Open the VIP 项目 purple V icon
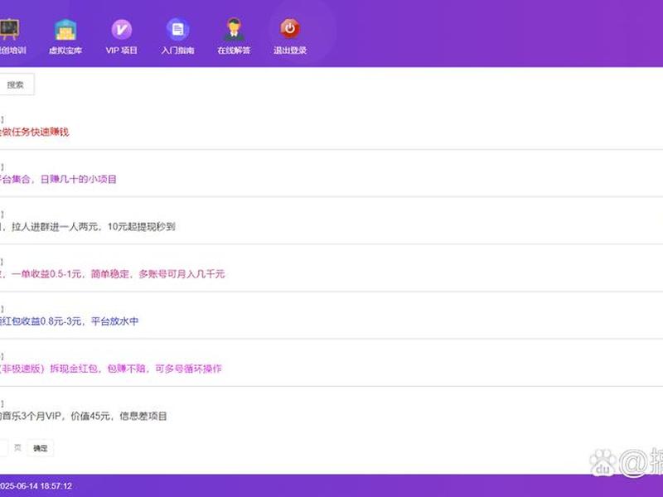 click(121, 30)
